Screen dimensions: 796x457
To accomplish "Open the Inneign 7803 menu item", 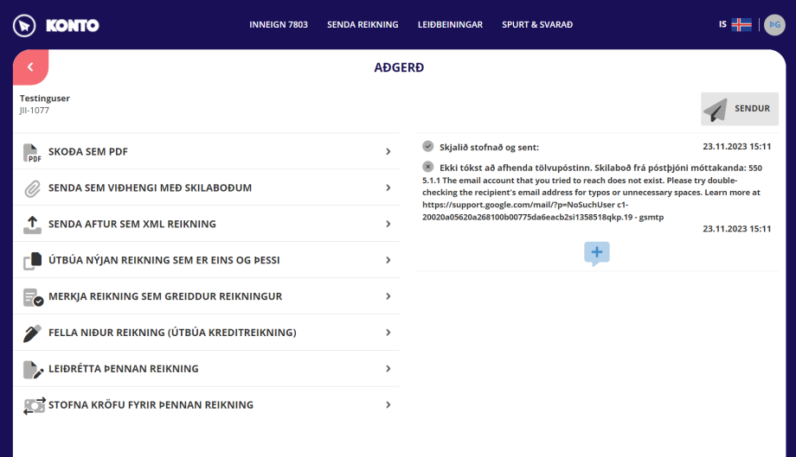I will (x=278, y=25).
